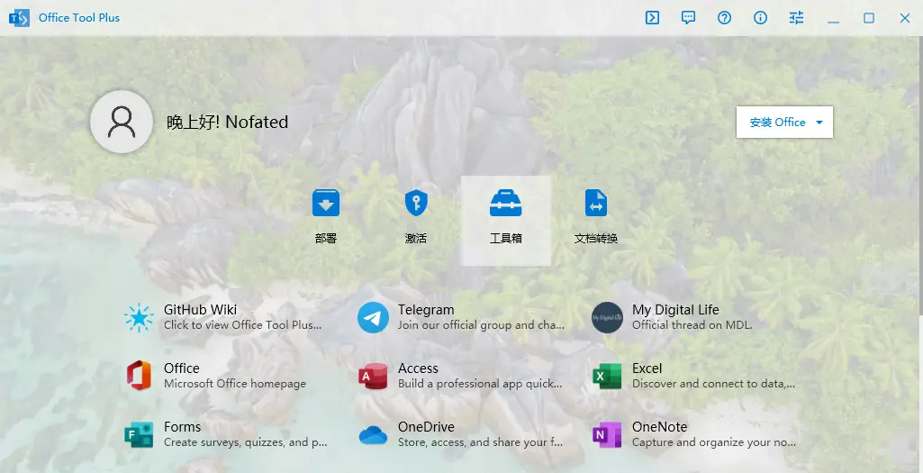The width and height of the screenshot is (923, 473).
Task: Open the 部署 (Deploy) icon
Action: (x=326, y=216)
